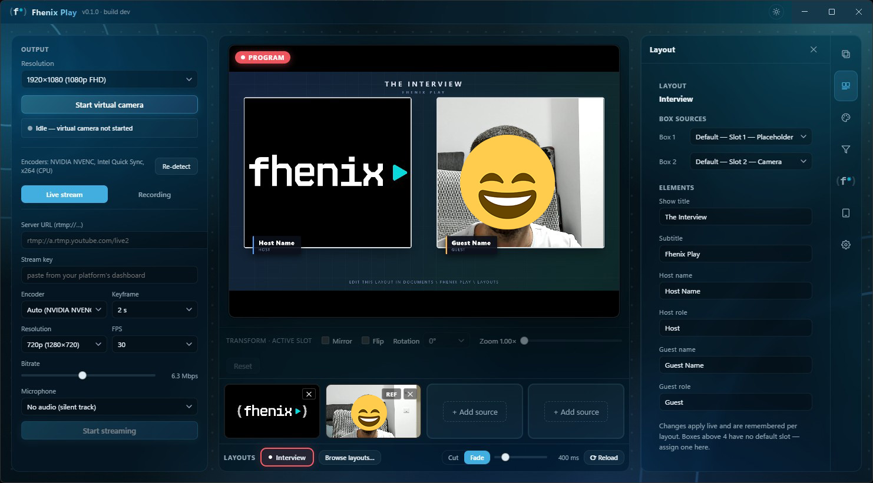873x483 pixels.
Task: Adjust the Bitrate slider handle
Action: (82, 375)
